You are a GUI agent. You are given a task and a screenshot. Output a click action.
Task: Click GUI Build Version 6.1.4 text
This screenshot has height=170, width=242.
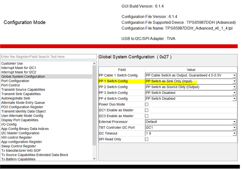click(143, 6)
